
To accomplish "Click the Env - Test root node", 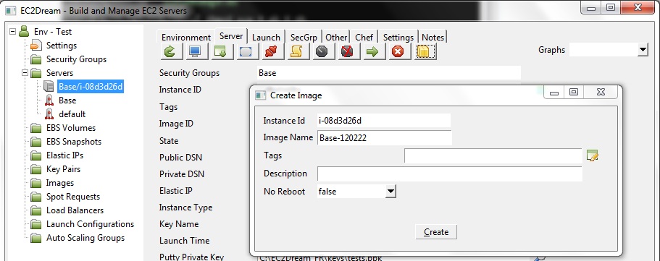I will coord(53,32).
